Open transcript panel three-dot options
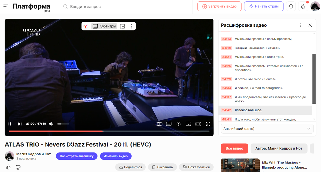This screenshot has width=321, height=172. click(x=300, y=25)
